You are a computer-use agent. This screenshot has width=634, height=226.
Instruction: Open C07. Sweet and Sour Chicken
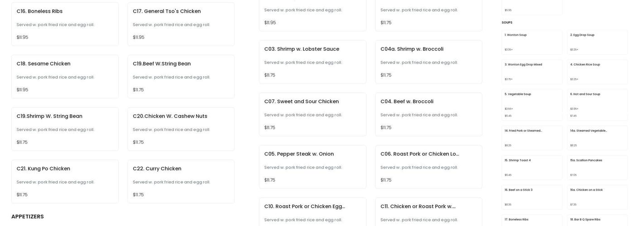click(312, 114)
